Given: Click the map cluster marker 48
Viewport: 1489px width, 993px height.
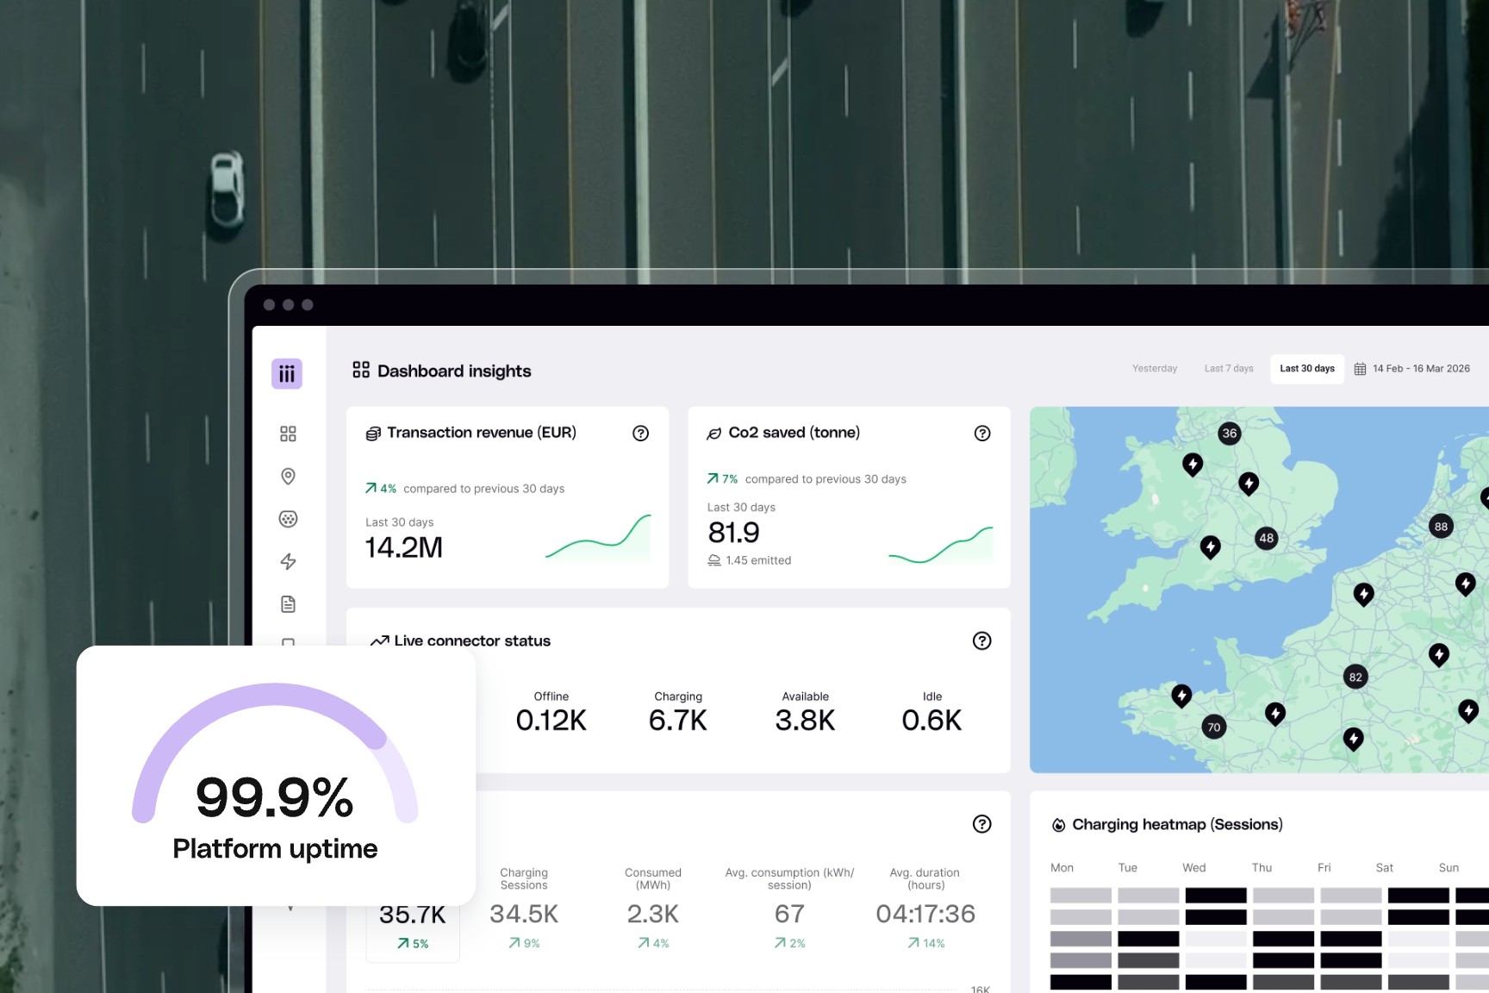Looking at the screenshot, I should coord(1266,539).
